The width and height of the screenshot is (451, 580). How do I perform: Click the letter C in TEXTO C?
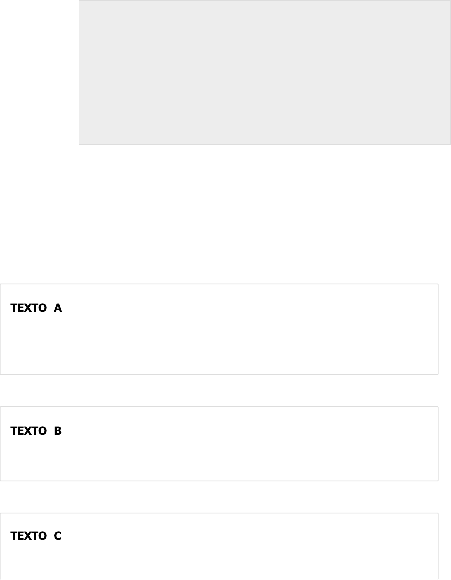click(x=58, y=536)
